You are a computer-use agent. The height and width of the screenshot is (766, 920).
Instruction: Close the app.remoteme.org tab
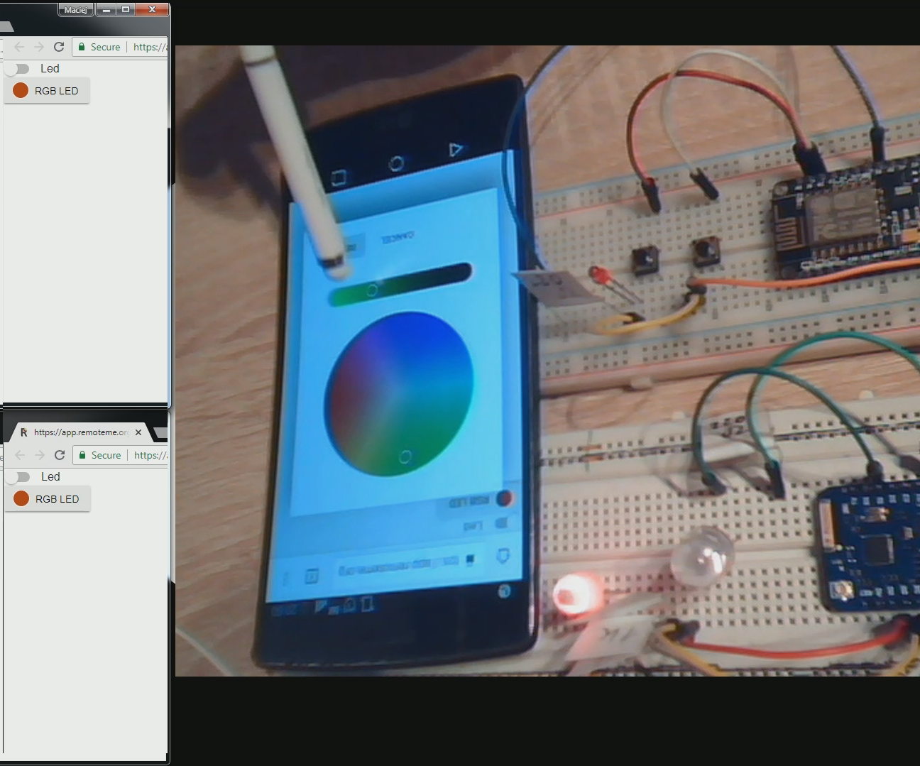click(x=138, y=432)
